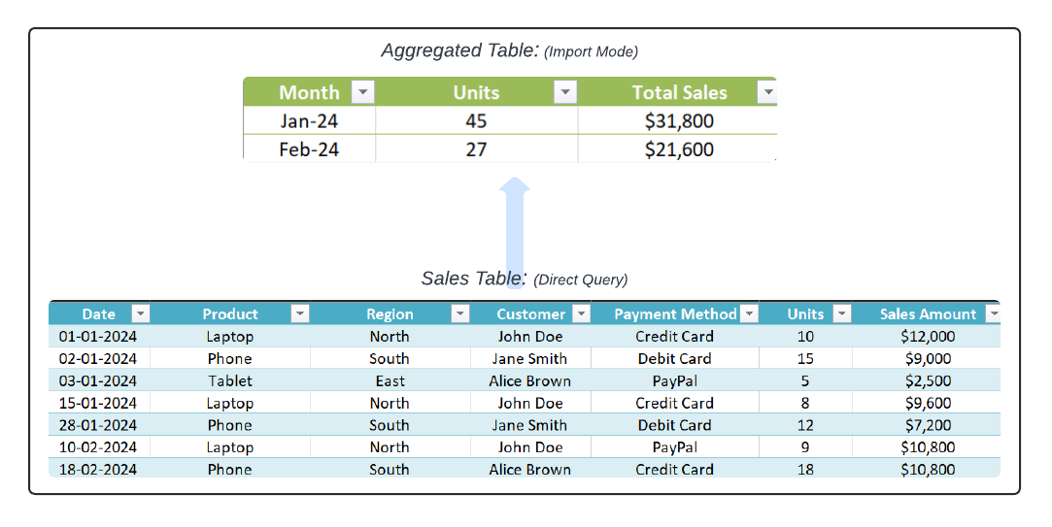Click the $21,600 total sales cell
The height and width of the screenshot is (527, 1052).
678,148
